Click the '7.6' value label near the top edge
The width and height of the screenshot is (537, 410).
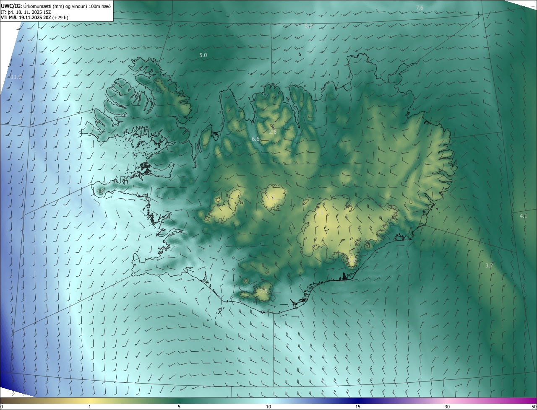[x=420, y=8]
